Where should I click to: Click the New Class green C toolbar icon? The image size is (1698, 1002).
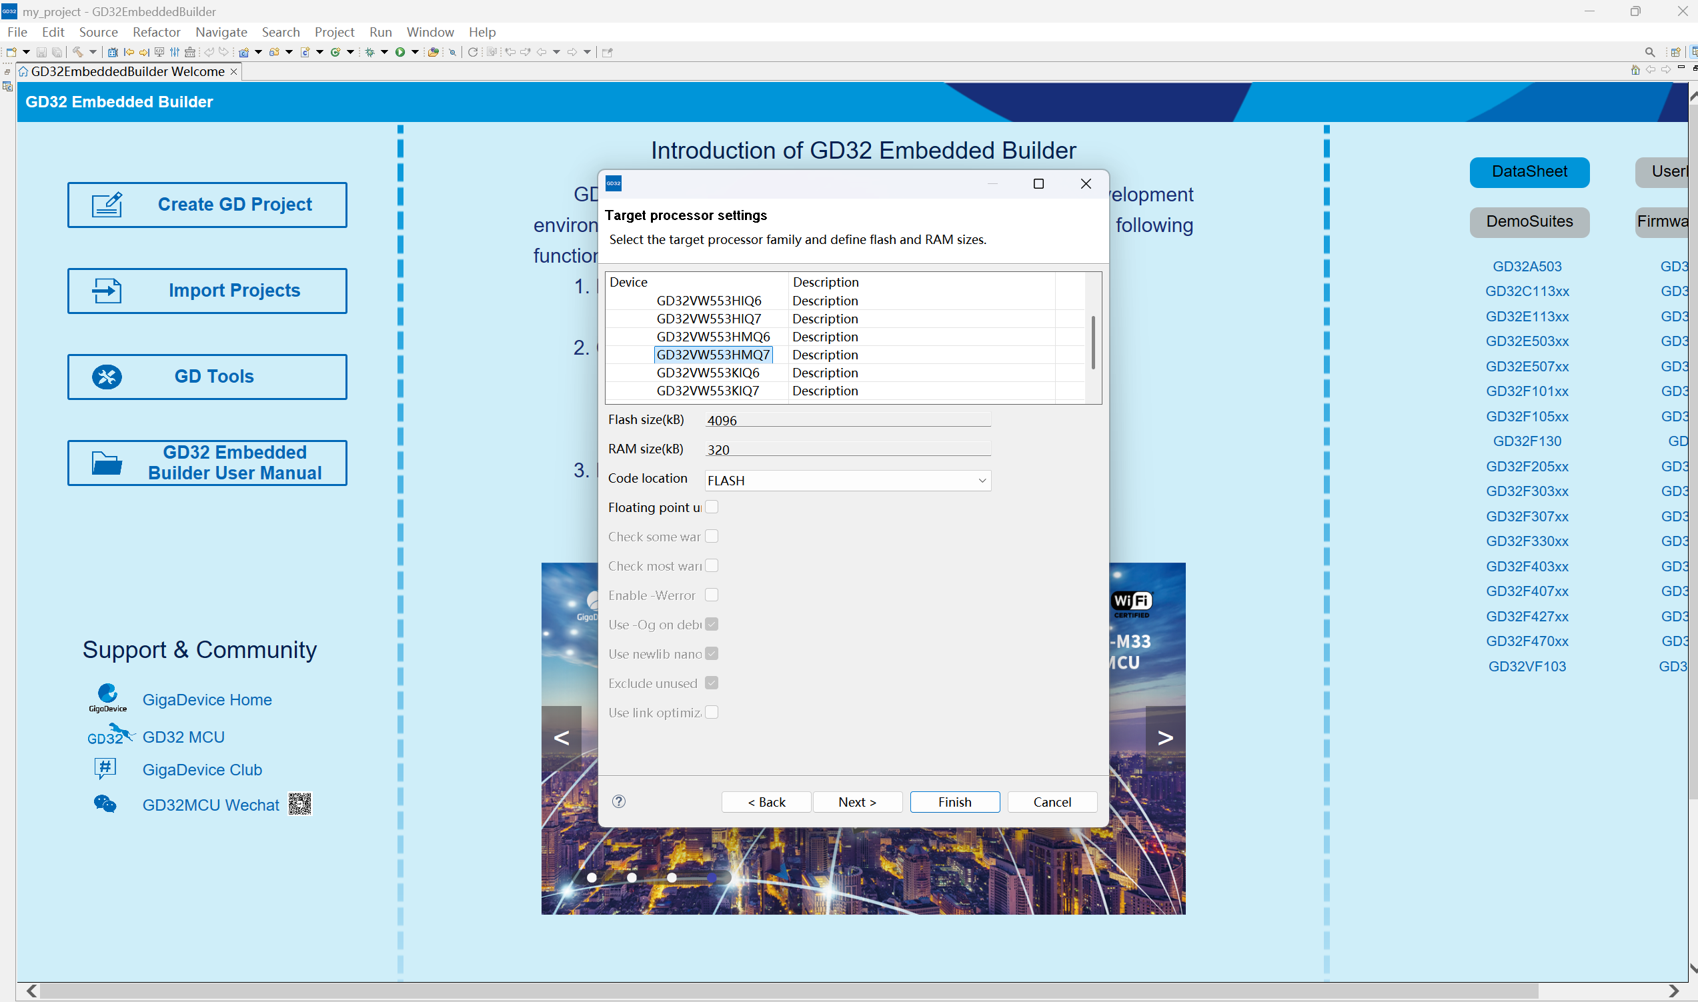[x=335, y=52]
